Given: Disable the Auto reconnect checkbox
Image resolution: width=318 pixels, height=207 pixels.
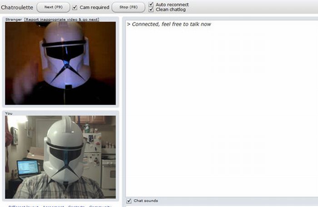Looking at the screenshot, I should point(151,4).
